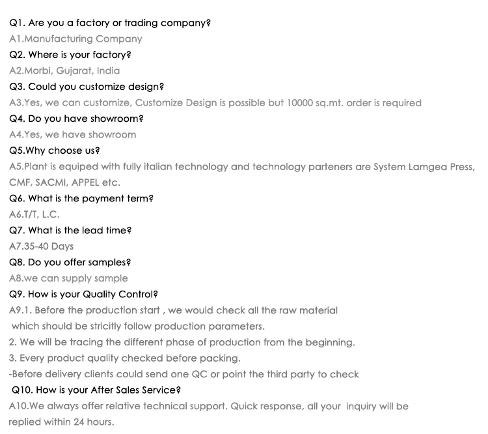
Task: Click the "35-40 Days" answer
Action: pyautogui.click(x=42, y=246)
